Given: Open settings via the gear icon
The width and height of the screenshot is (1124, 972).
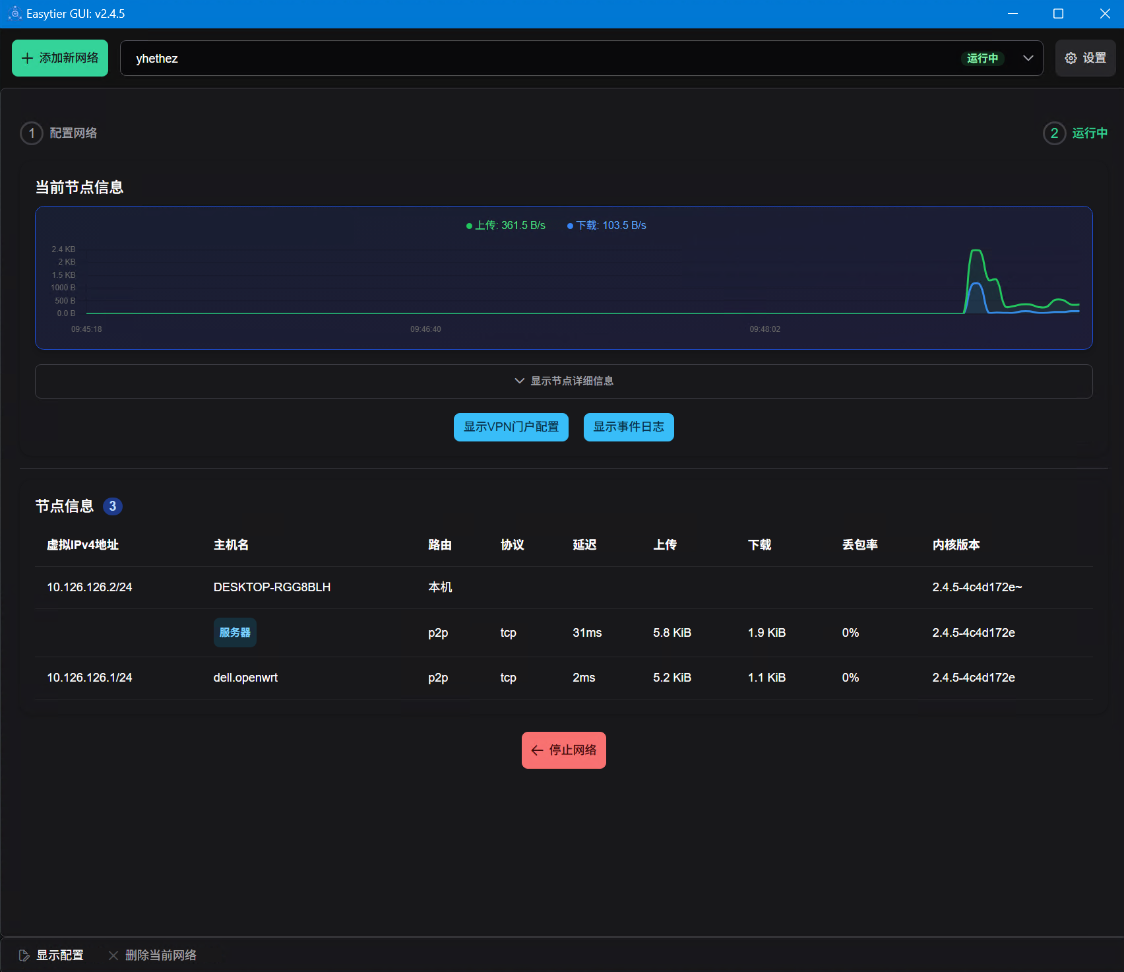Looking at the screenshot, I should coord(1071,59).
